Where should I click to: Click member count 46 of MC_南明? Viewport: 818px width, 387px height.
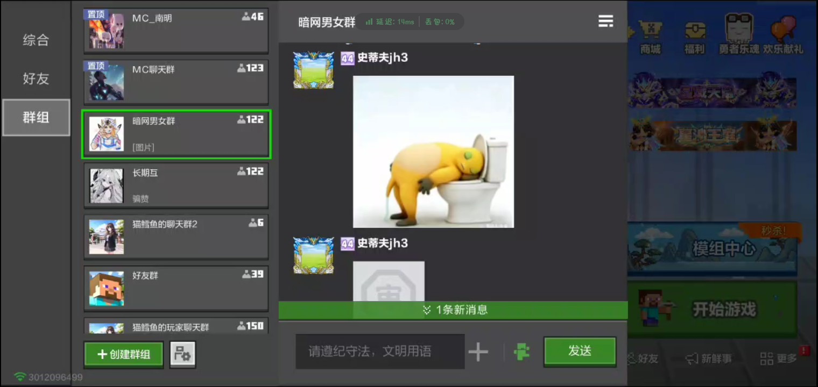tap(253, 17)
